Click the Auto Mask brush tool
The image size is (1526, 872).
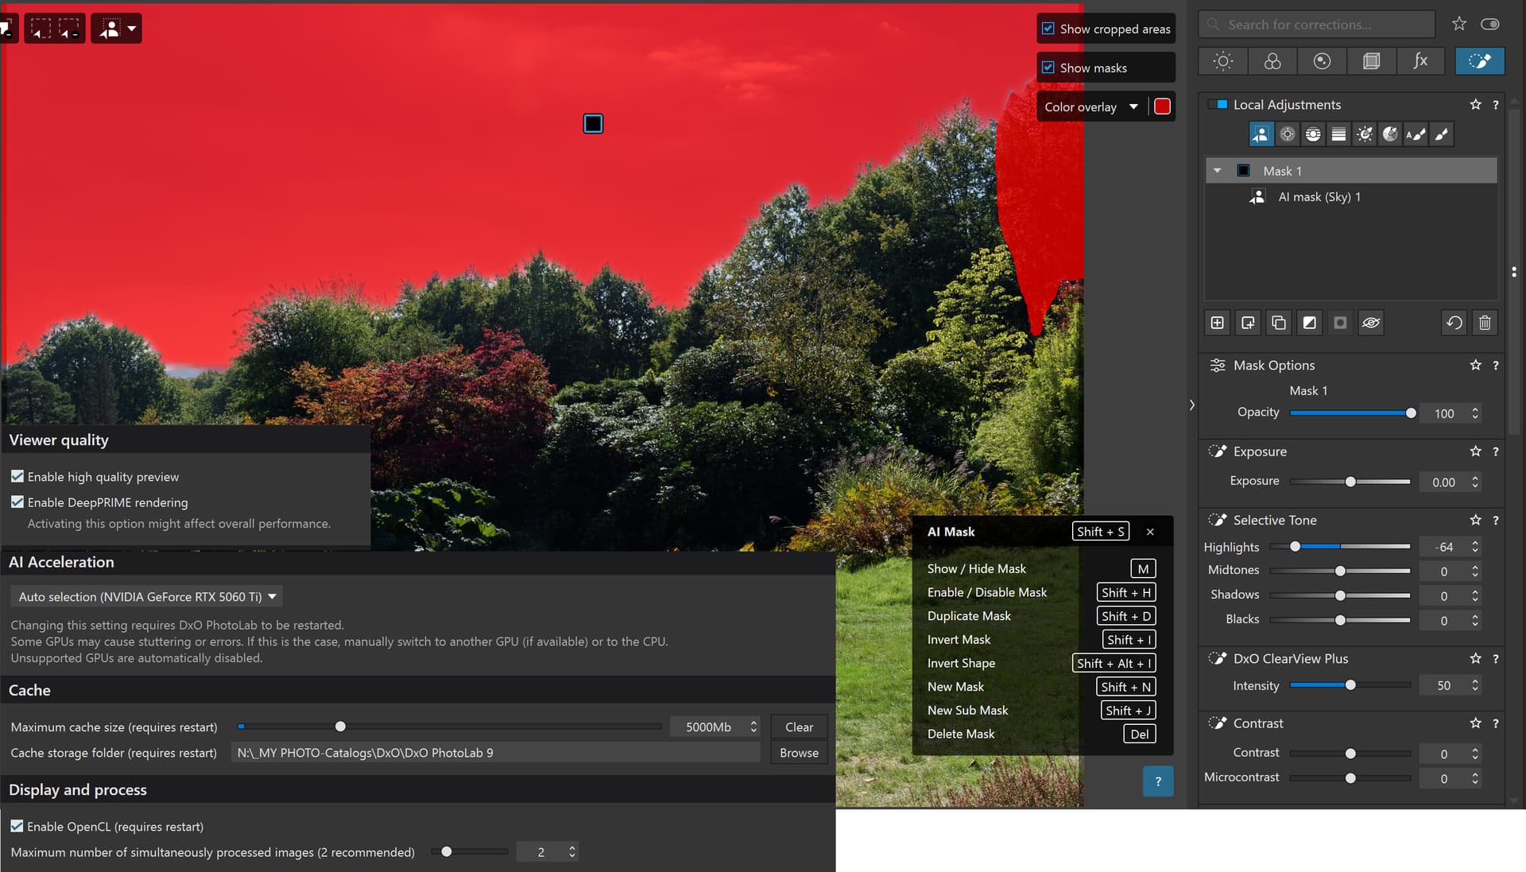1416,134
